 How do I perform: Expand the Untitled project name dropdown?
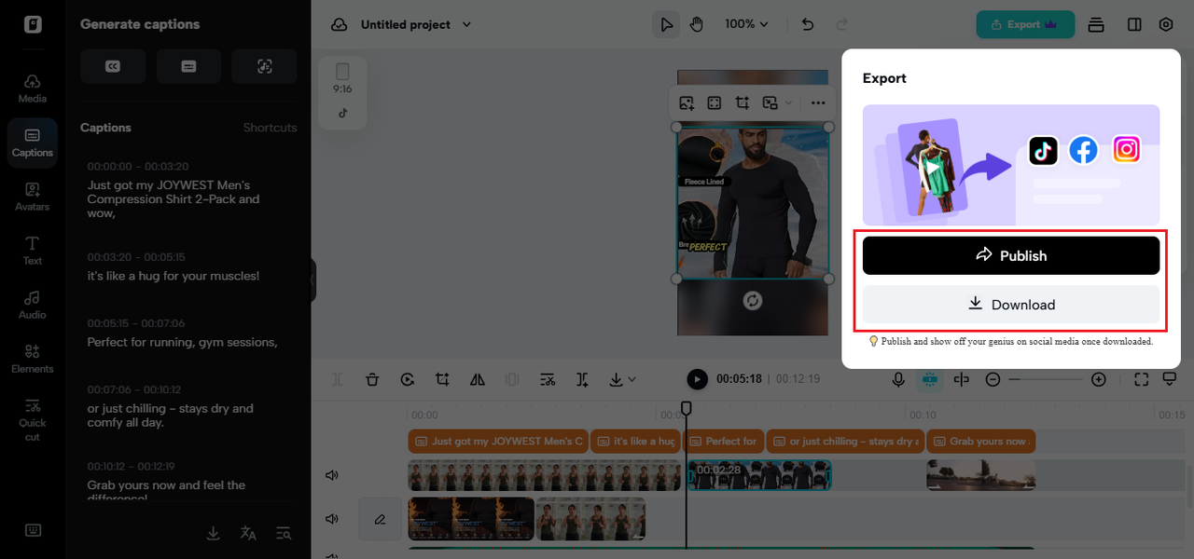(x=467, y=24)
